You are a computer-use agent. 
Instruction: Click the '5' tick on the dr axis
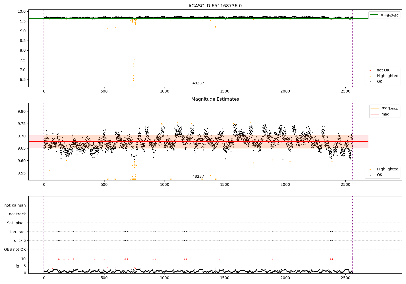(x=25, y=266)
